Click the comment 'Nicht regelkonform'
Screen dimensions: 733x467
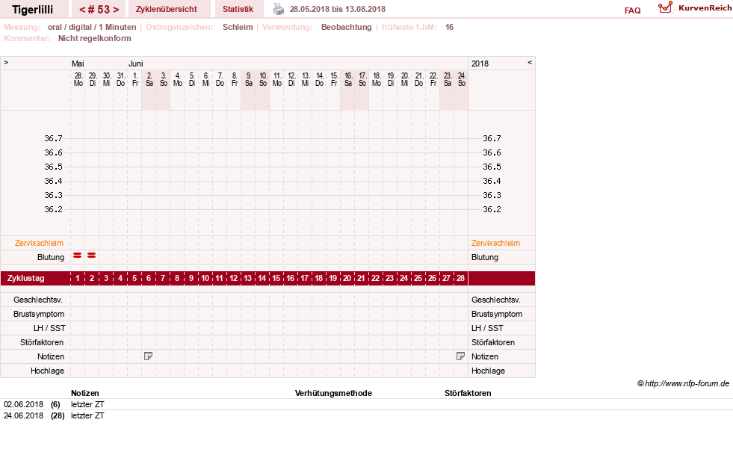pyautogui.click(x=94, y=38)
